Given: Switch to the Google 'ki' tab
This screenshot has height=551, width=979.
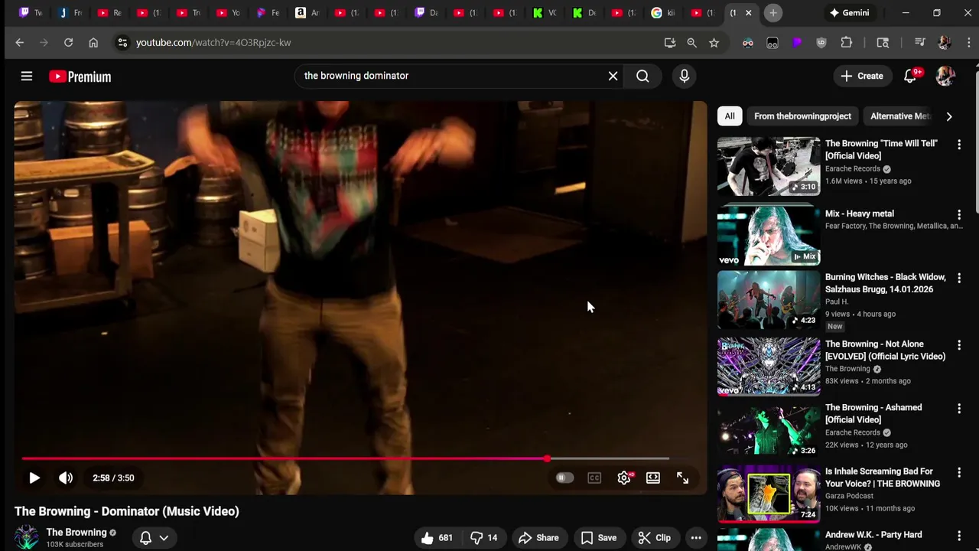Looking at the screenshot, I should pyautogui.click(x=663, y=13).
